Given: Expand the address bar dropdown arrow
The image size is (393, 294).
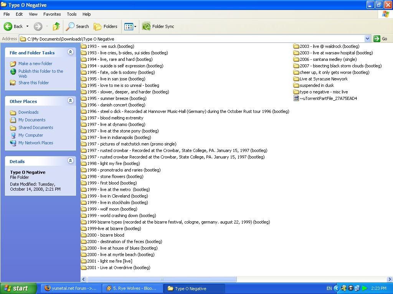Looking at the screenshot, I should tap(367, 39).
